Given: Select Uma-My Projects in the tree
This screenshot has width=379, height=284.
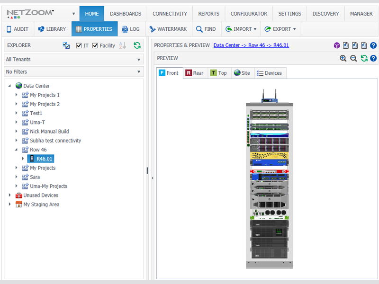Looking at the screenshot, I should [49, 186].
